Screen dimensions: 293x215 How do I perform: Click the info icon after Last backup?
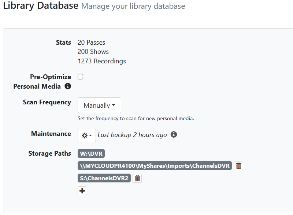(174, 134)
